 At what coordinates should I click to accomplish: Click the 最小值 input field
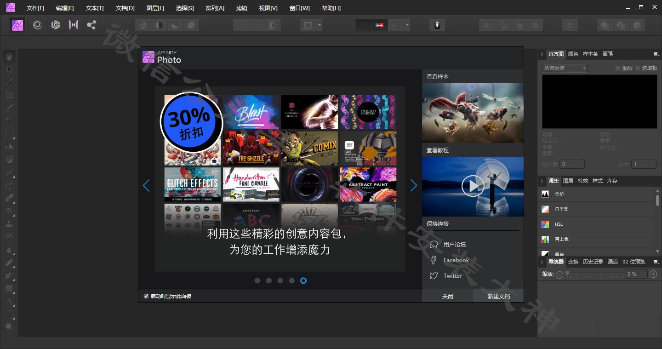pos(572,164)
